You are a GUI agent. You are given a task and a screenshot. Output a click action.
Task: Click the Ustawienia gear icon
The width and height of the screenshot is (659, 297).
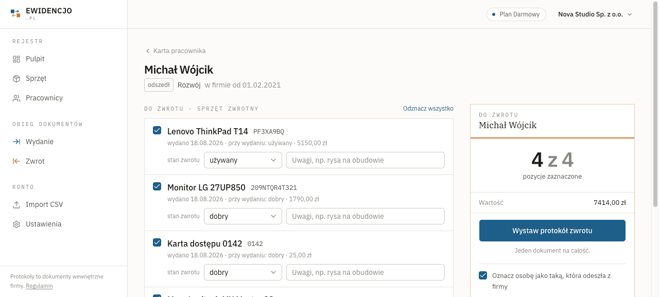tap(16, 224)
